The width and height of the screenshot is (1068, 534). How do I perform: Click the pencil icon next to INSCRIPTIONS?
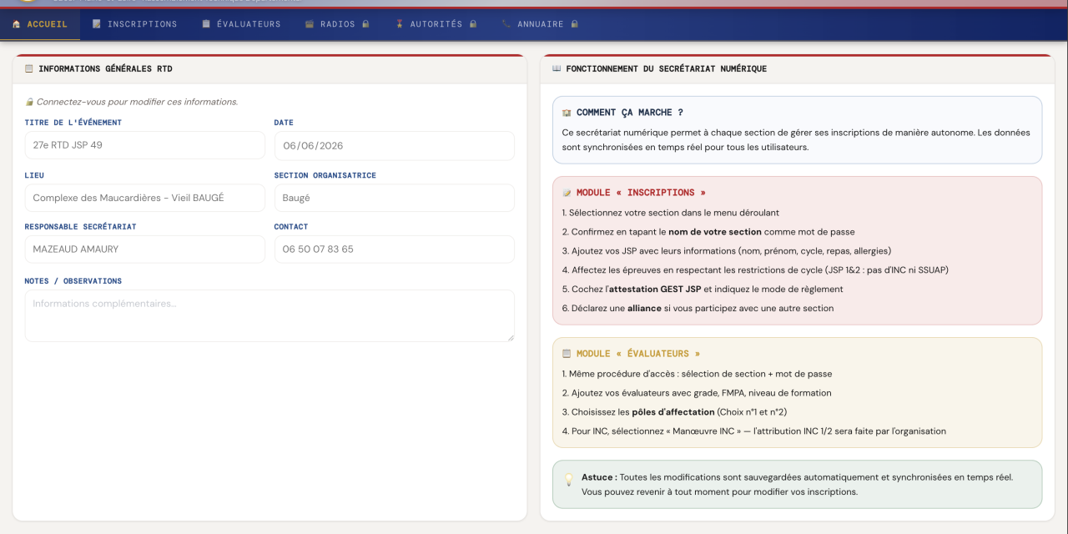click(98, 24)
